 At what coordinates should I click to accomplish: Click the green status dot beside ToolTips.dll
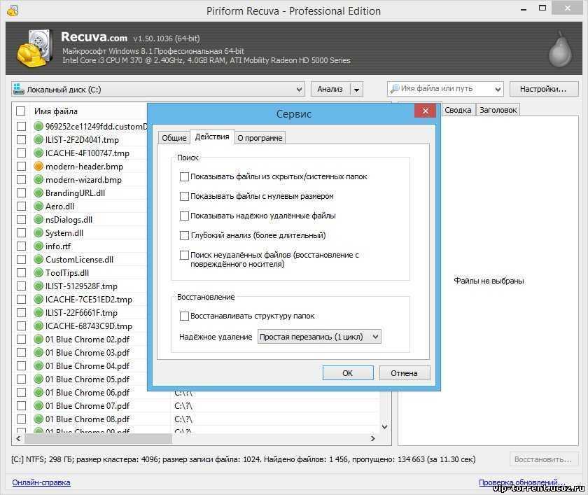[38, 272]
